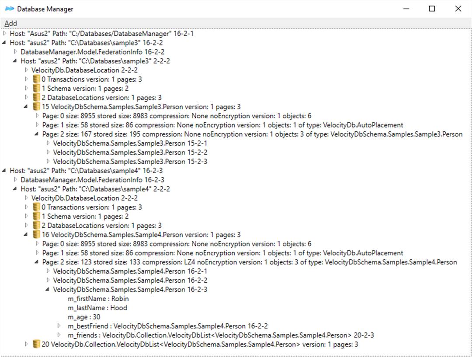This screenshot has height=357, width=472.
Task: Click database icon of sample4 1 Schema
Action: [x=36, y=216]
